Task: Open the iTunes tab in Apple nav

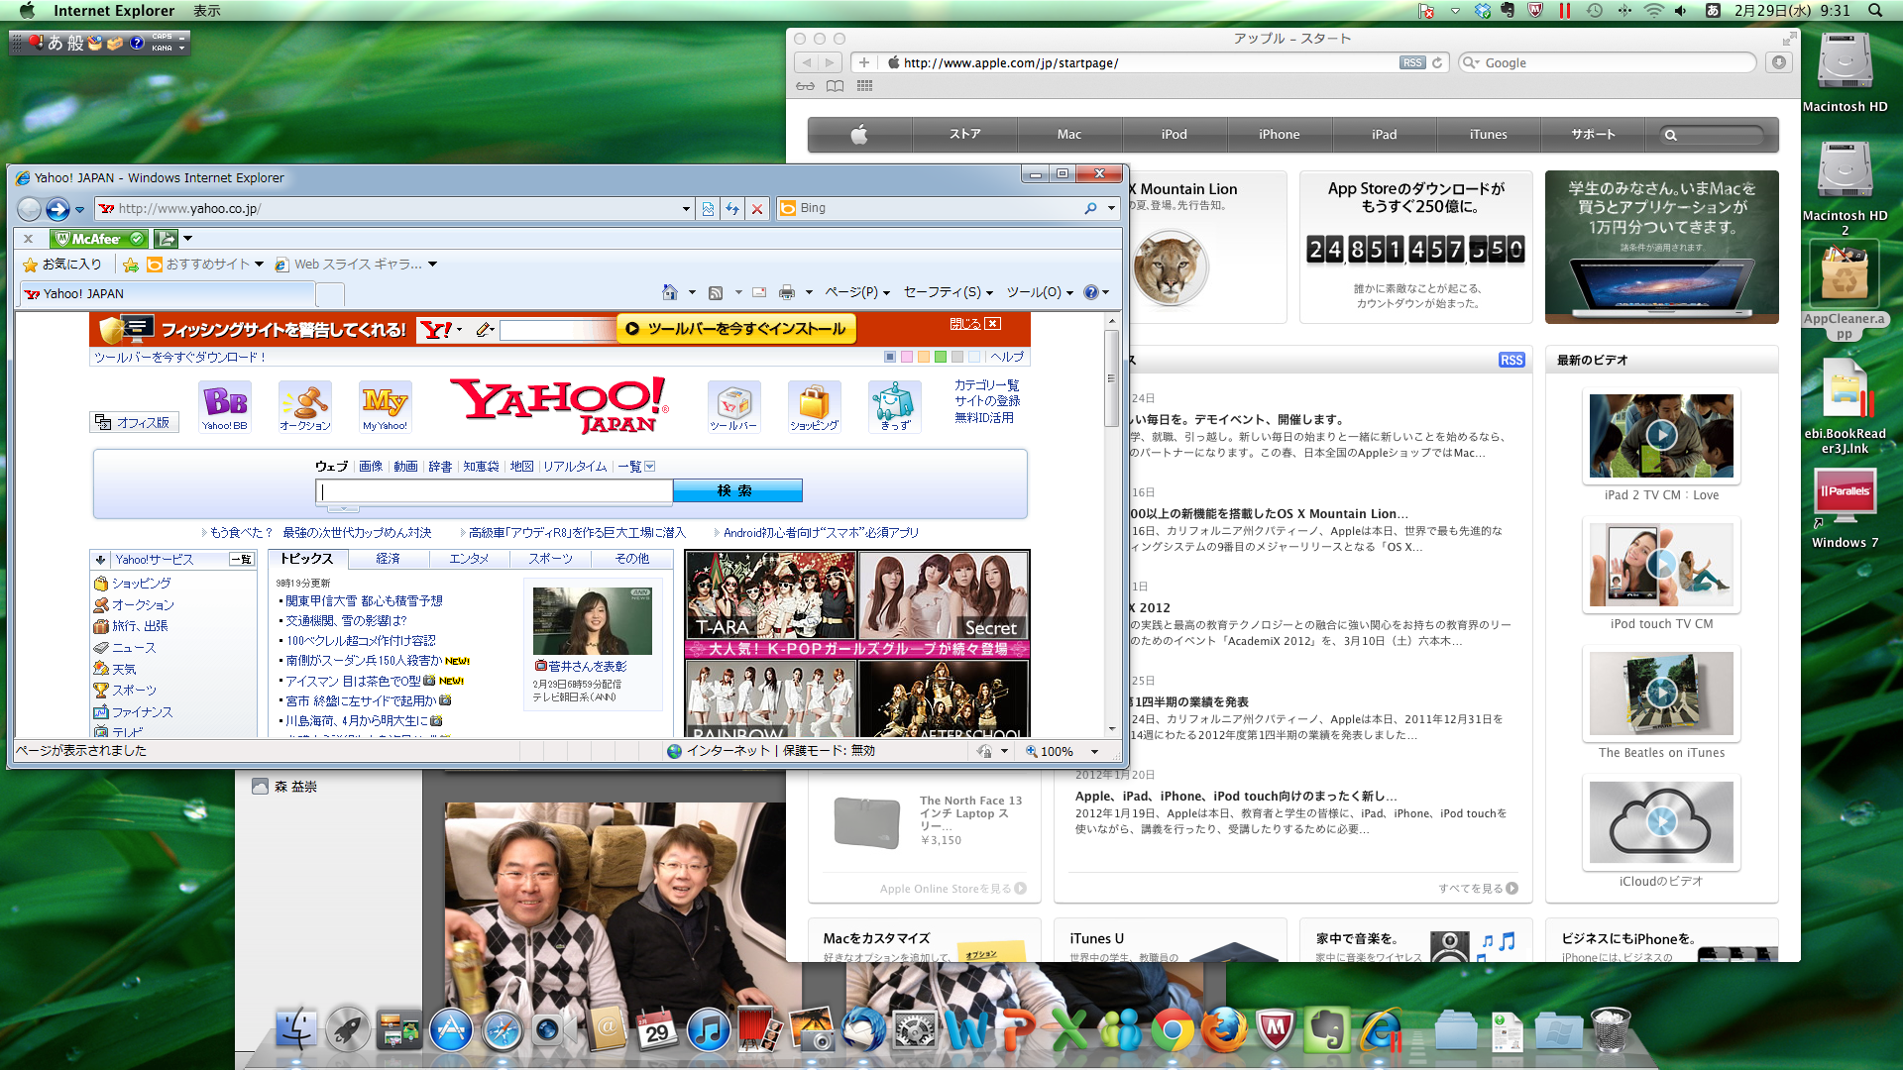Action: pyautogui.click(x=1488, y=135)
